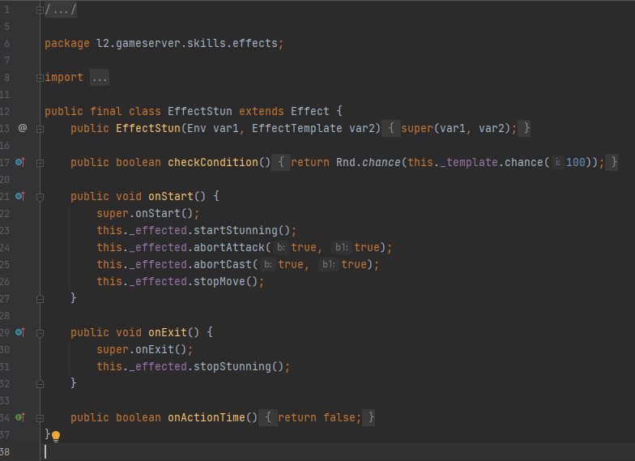Collapse fold end marker of onExit at line 32

[40, 384]
